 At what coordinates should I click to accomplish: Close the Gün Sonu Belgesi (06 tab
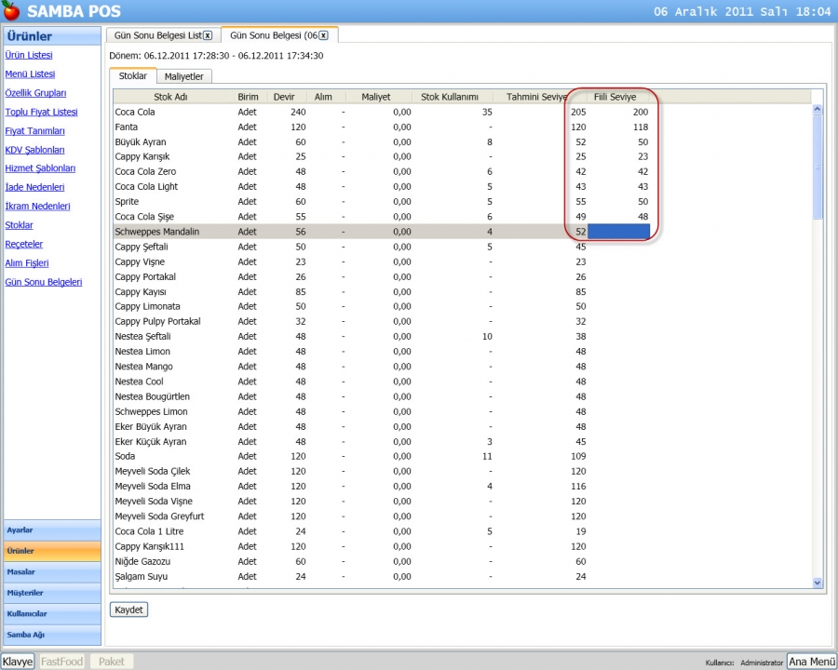(323, 35)
